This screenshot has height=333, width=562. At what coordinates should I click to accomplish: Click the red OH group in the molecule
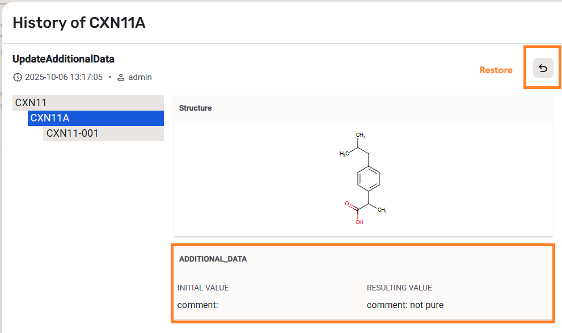pos(360,222)
